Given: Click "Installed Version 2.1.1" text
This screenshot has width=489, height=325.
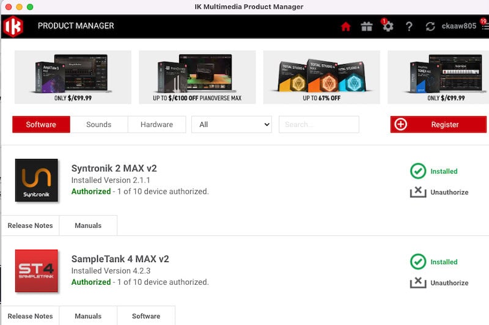Looking at the screenshot, I should [x=111, y=180].
